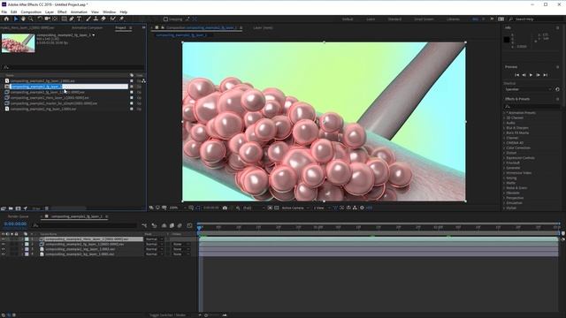Toggle the transparency grid button in viewer
This screenshot has height=318, width=566.
coord(277,208)
